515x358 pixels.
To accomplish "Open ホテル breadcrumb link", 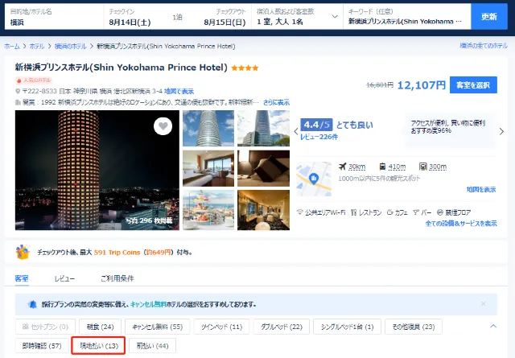I will [x=37, y=47].
